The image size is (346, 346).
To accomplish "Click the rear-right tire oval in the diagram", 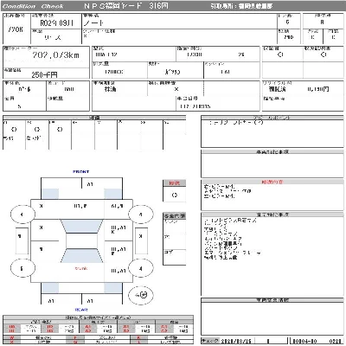I will pyautogui.click(x=141, y=268).
